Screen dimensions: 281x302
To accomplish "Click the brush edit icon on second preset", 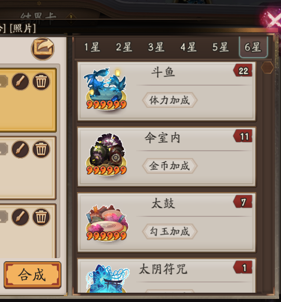I will [20, 149].
